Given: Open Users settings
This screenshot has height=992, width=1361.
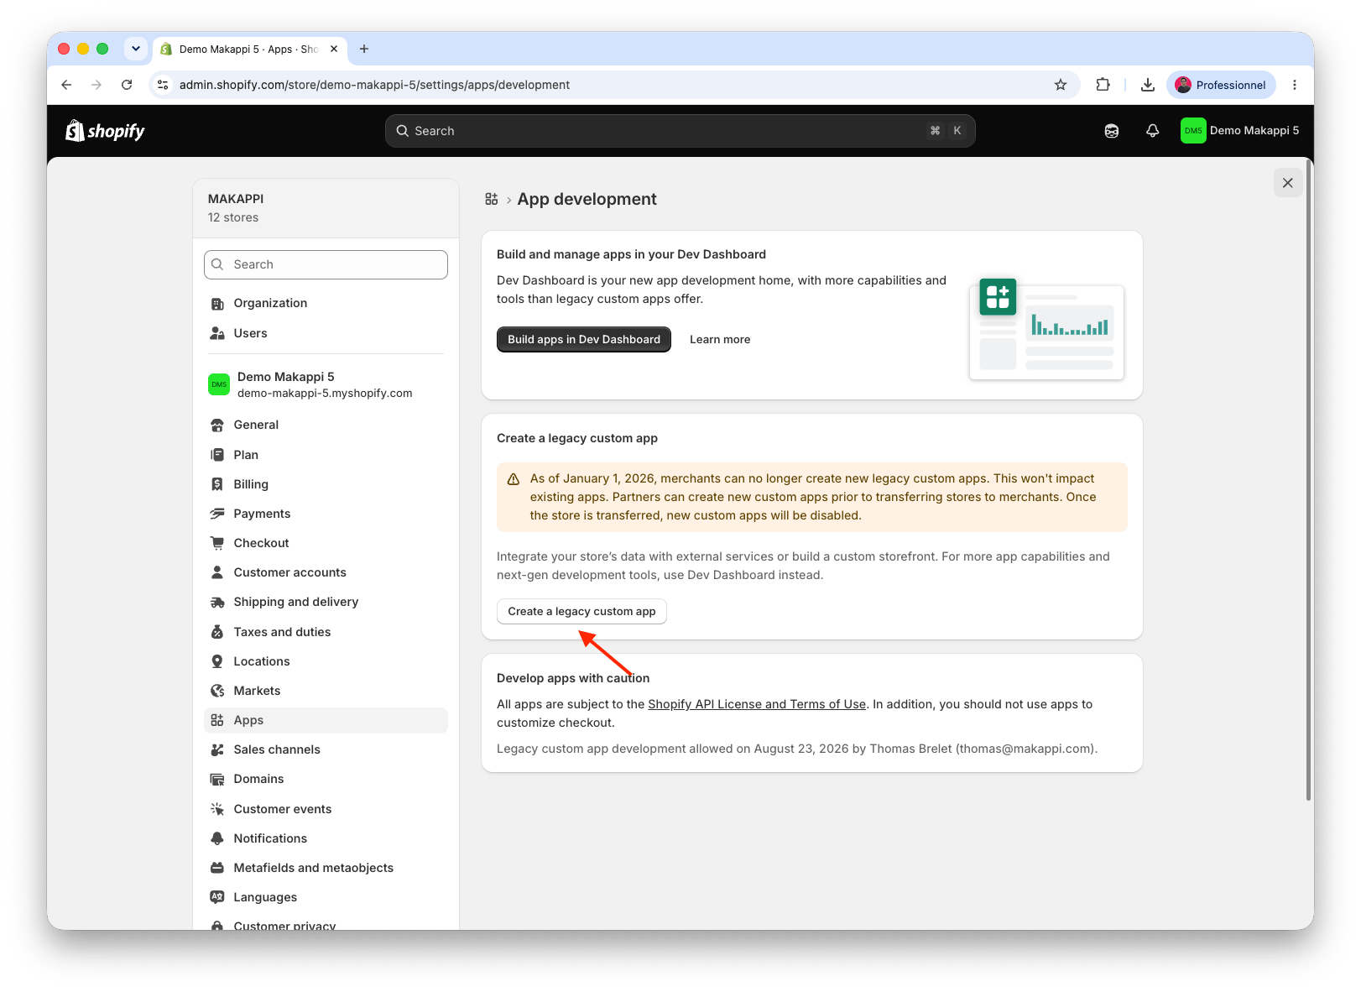Looking at the screenshot, I should point(326,333).
